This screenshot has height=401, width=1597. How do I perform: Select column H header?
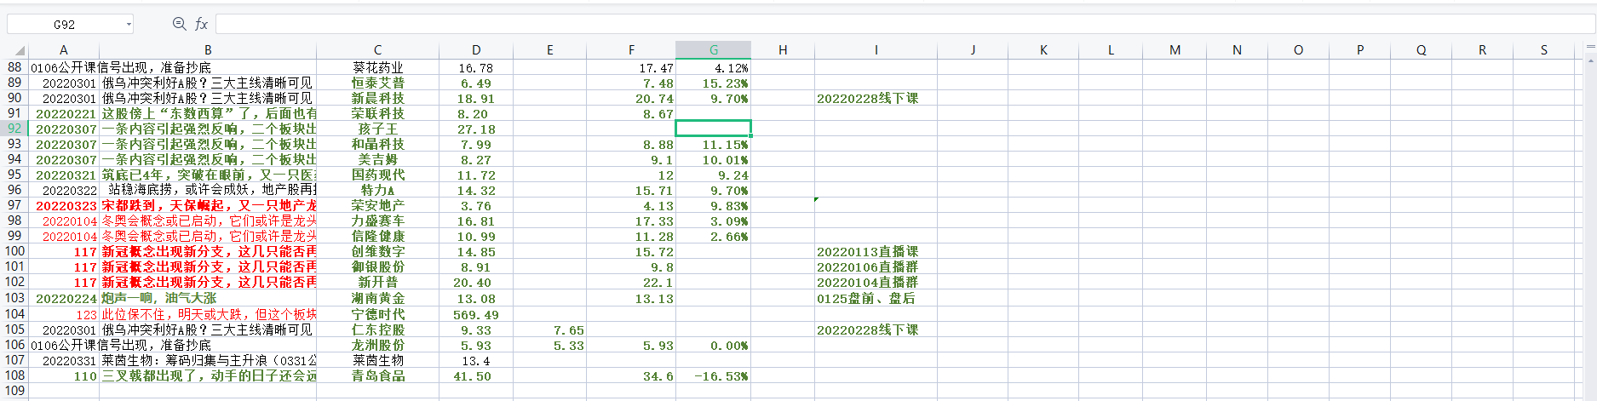(783, 50)
